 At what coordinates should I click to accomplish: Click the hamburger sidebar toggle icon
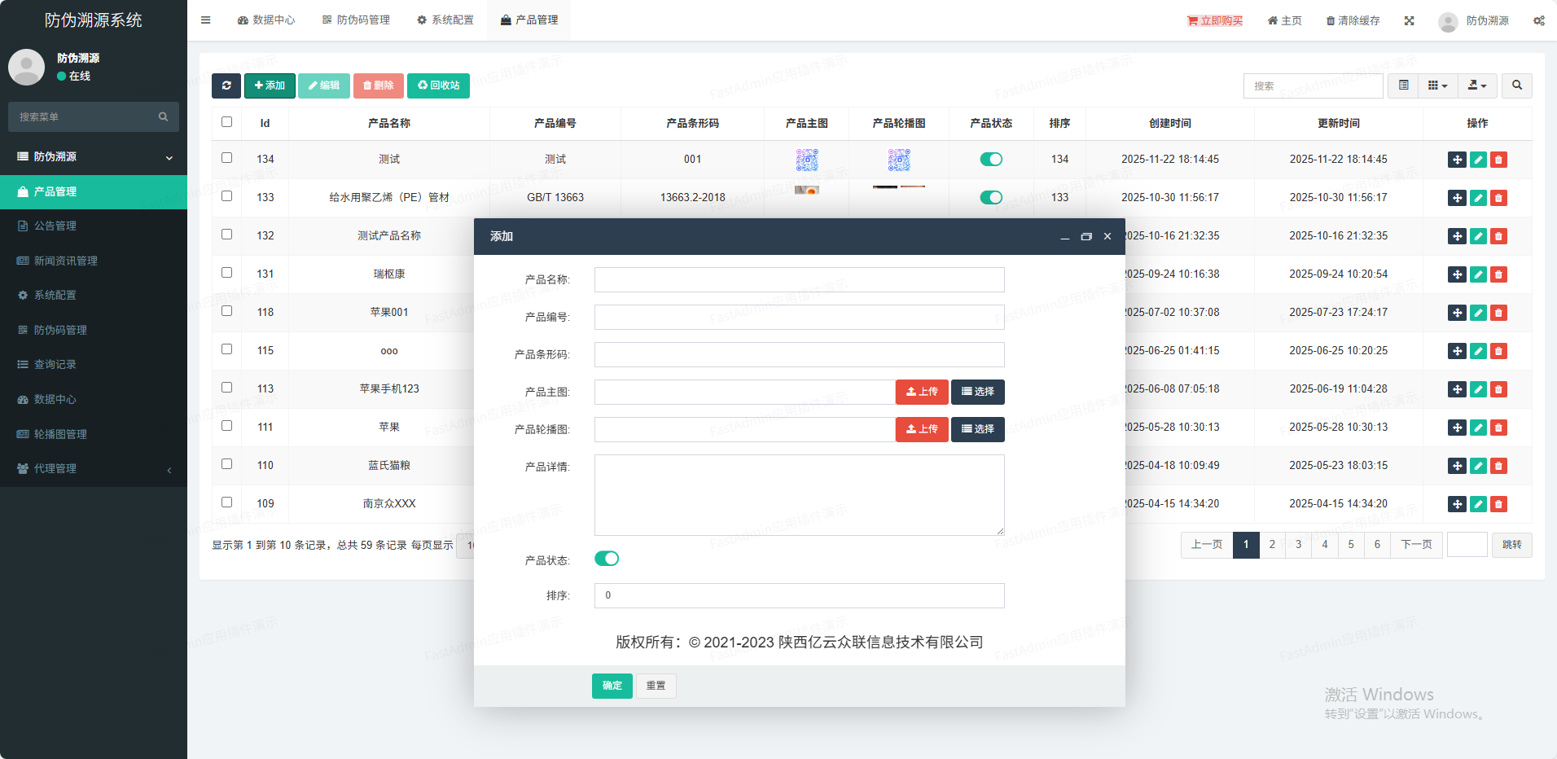tap(206, 20)
